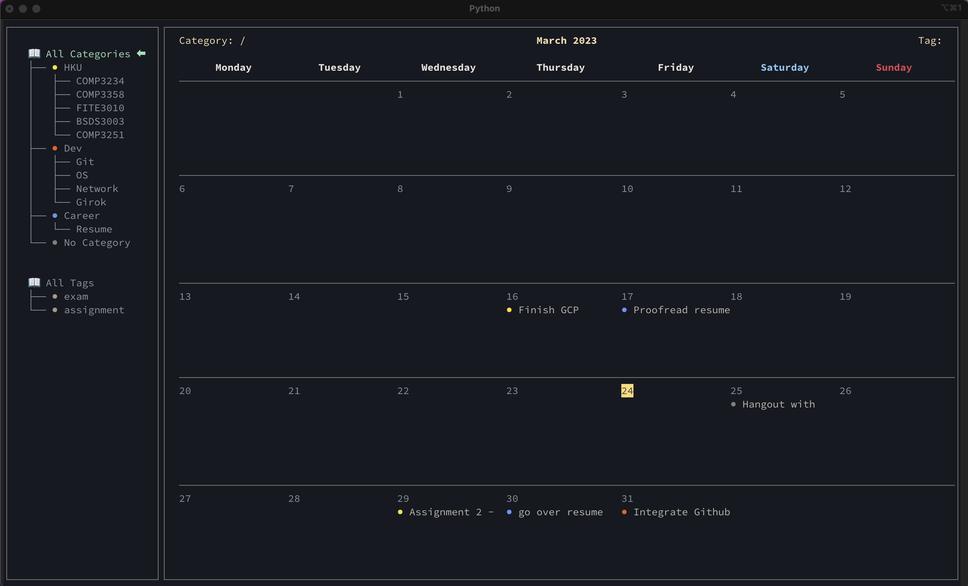Click the blue dot beside Career
Screen dimensions: 968x586
pyautogui.click(x=55, y=216)
